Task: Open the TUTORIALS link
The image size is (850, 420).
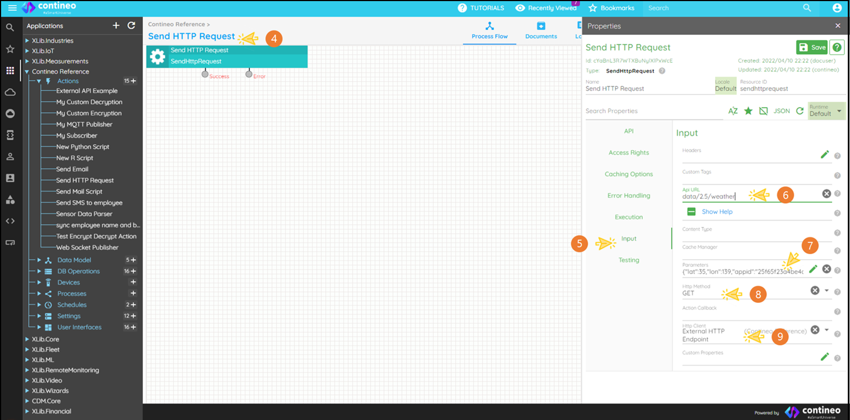Action: 481,8
